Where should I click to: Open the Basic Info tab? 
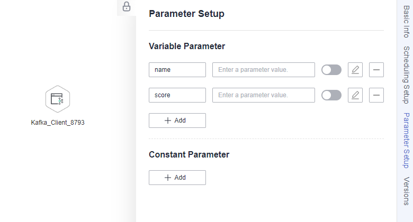[407, 22]
